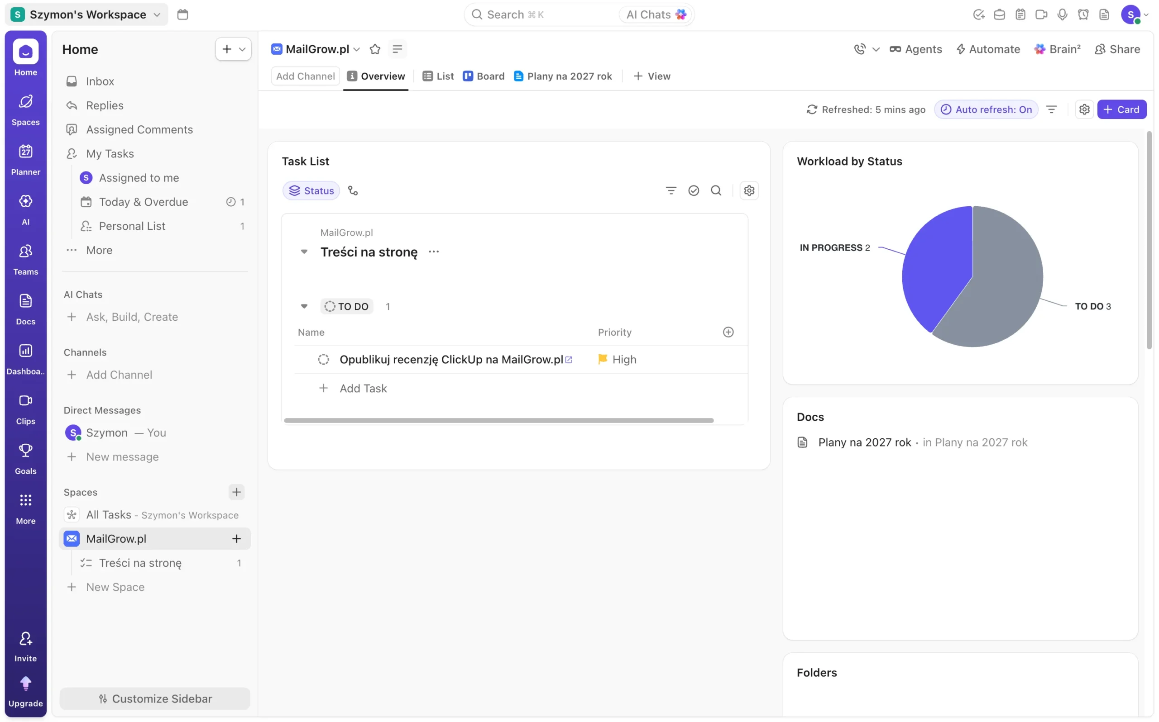Mark Opublikuj recenzję task status circle
This screenshot has width=1159, height=722.
point(323,359)
